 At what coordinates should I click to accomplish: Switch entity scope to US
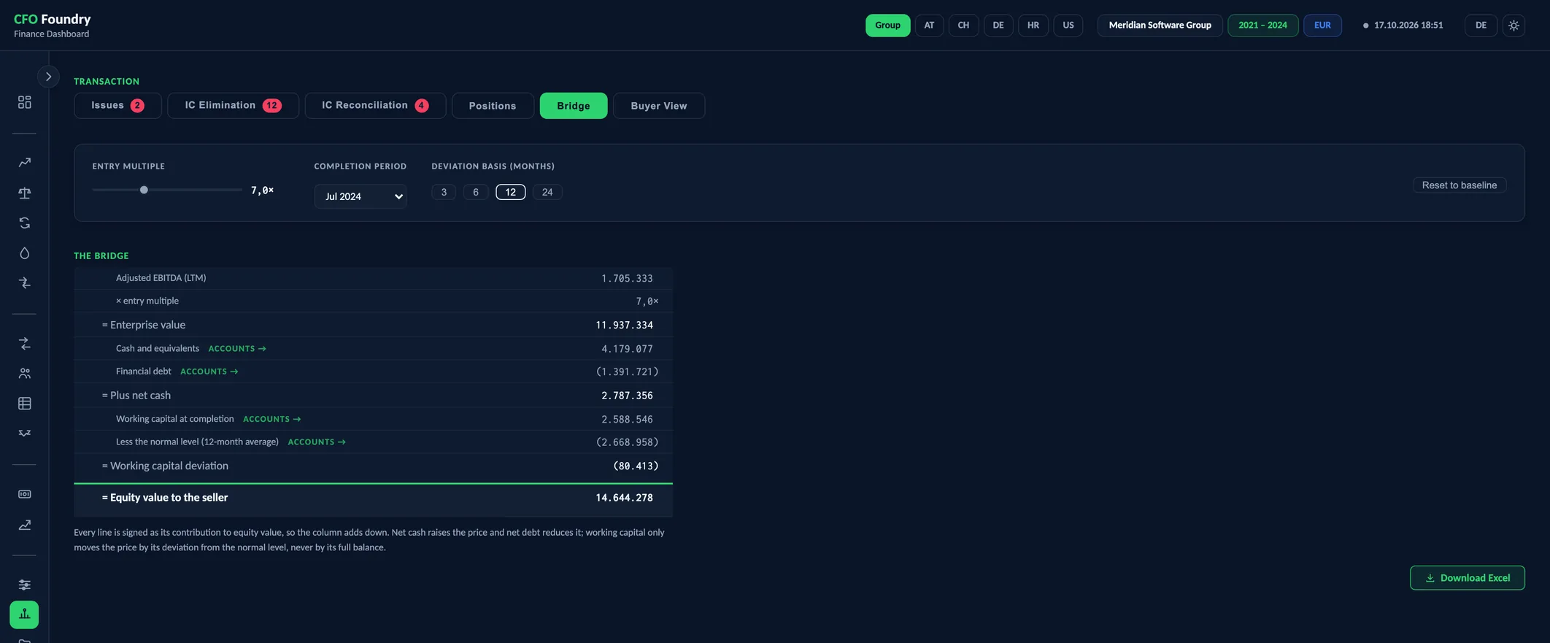1068,26
